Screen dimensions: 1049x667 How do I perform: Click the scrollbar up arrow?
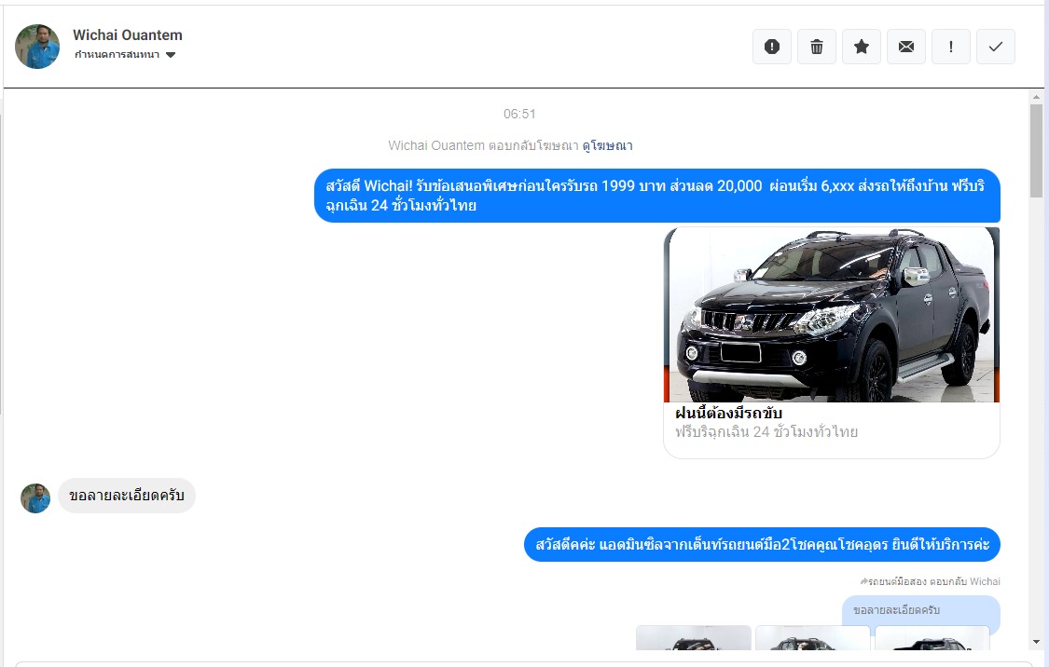tap(1036, 96)
